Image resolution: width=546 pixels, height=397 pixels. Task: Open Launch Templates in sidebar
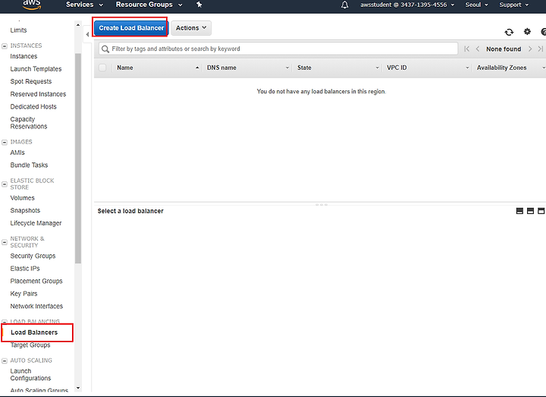(x=36, y=69)
